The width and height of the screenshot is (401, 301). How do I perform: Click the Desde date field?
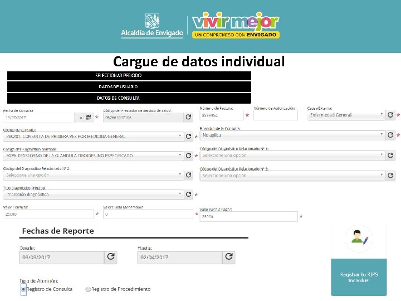[62, 257]
